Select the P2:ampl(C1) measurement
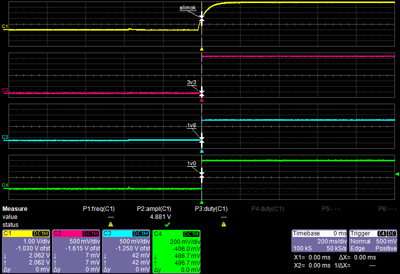400x274 pixels. 154,209
